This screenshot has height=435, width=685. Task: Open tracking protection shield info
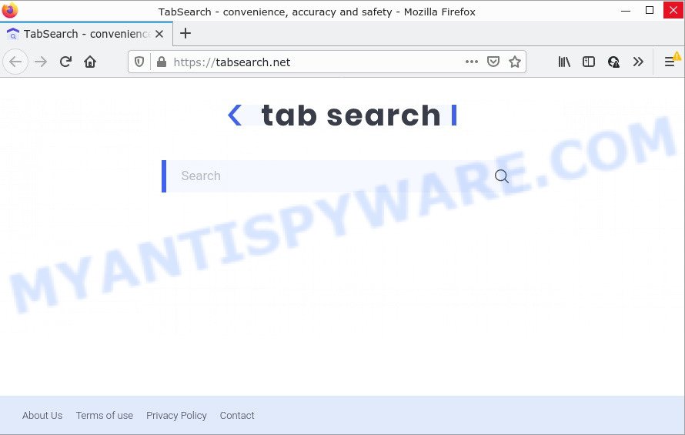tap(139, 62)
